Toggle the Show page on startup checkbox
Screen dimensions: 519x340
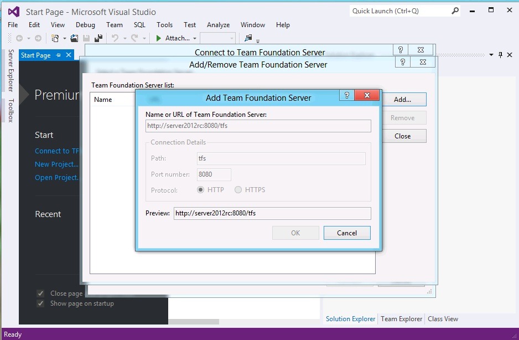[40, 303]
